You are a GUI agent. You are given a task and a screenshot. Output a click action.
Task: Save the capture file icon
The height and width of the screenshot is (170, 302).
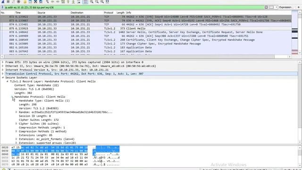[x=30, y=1]
